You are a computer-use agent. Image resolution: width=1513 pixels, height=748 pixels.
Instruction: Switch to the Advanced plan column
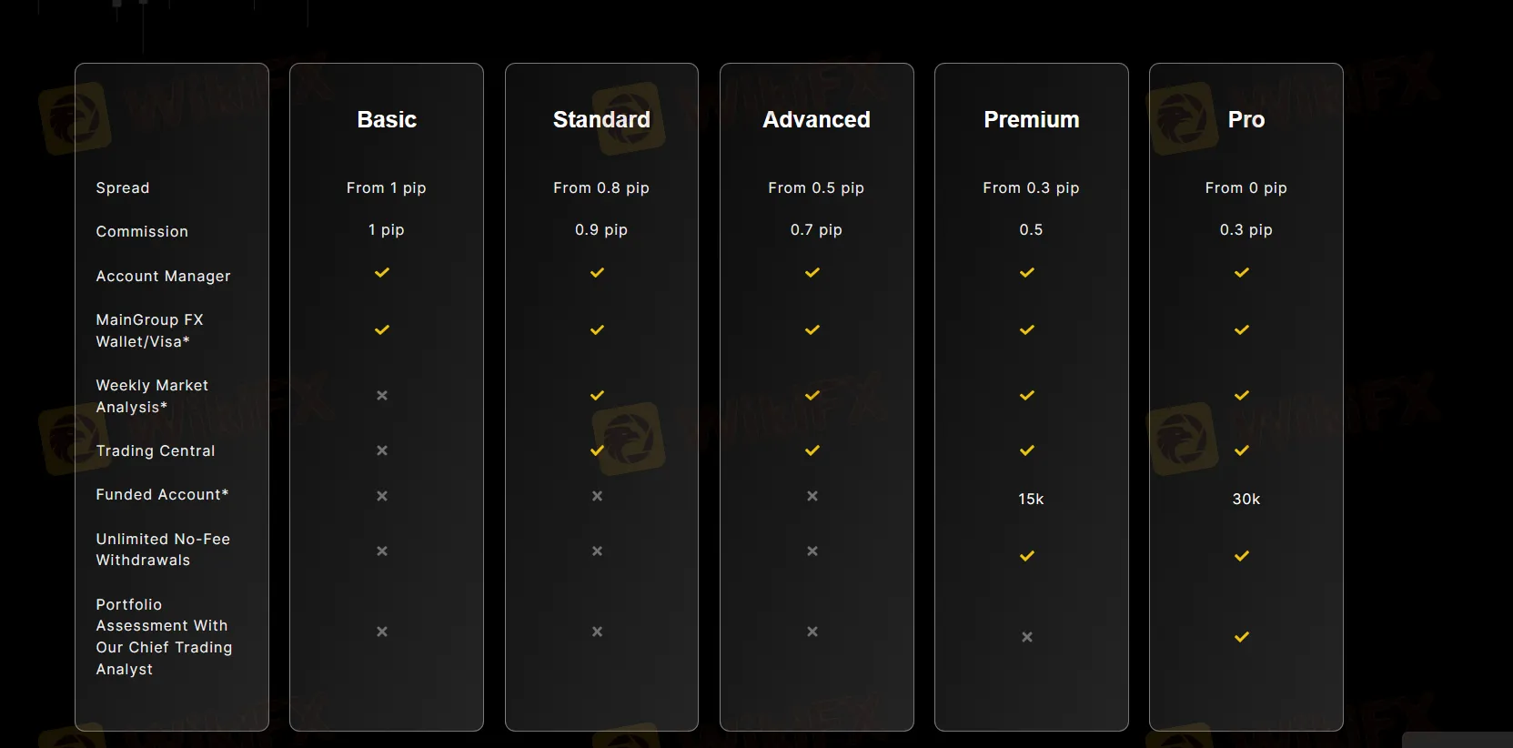[x=815, y=119]
